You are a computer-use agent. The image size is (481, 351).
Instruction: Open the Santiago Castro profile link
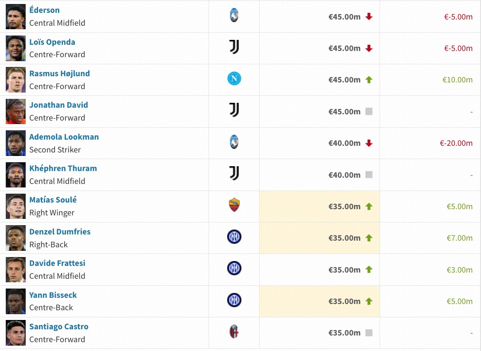pyautogui.click(x=58, y=327)
